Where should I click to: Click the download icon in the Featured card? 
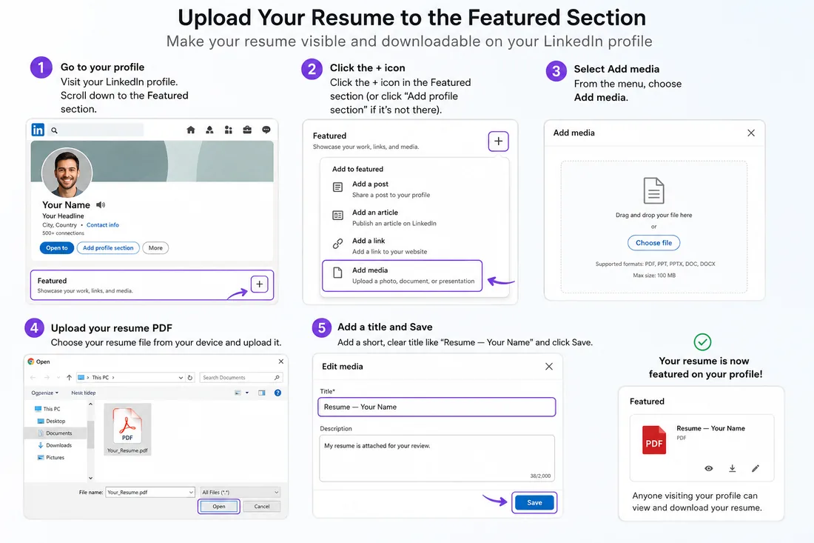(732, 468)
